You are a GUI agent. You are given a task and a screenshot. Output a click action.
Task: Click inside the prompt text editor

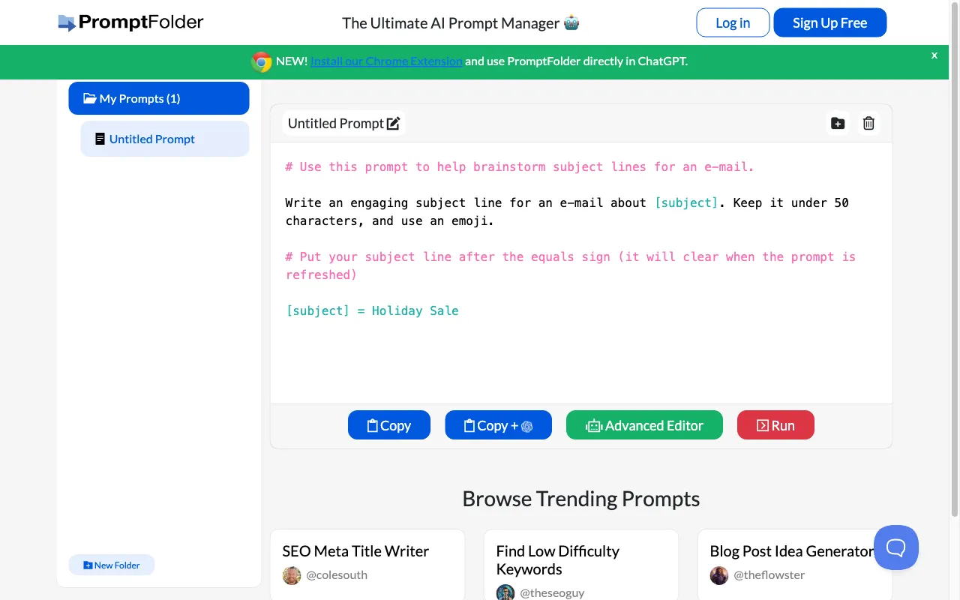581,273
